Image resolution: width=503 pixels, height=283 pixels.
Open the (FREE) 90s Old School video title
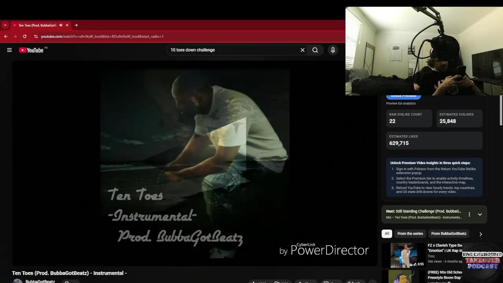[x=445, y=275]
